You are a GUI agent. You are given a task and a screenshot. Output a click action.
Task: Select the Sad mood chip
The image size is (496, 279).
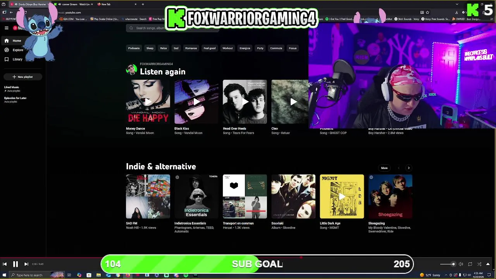point(176,48)
